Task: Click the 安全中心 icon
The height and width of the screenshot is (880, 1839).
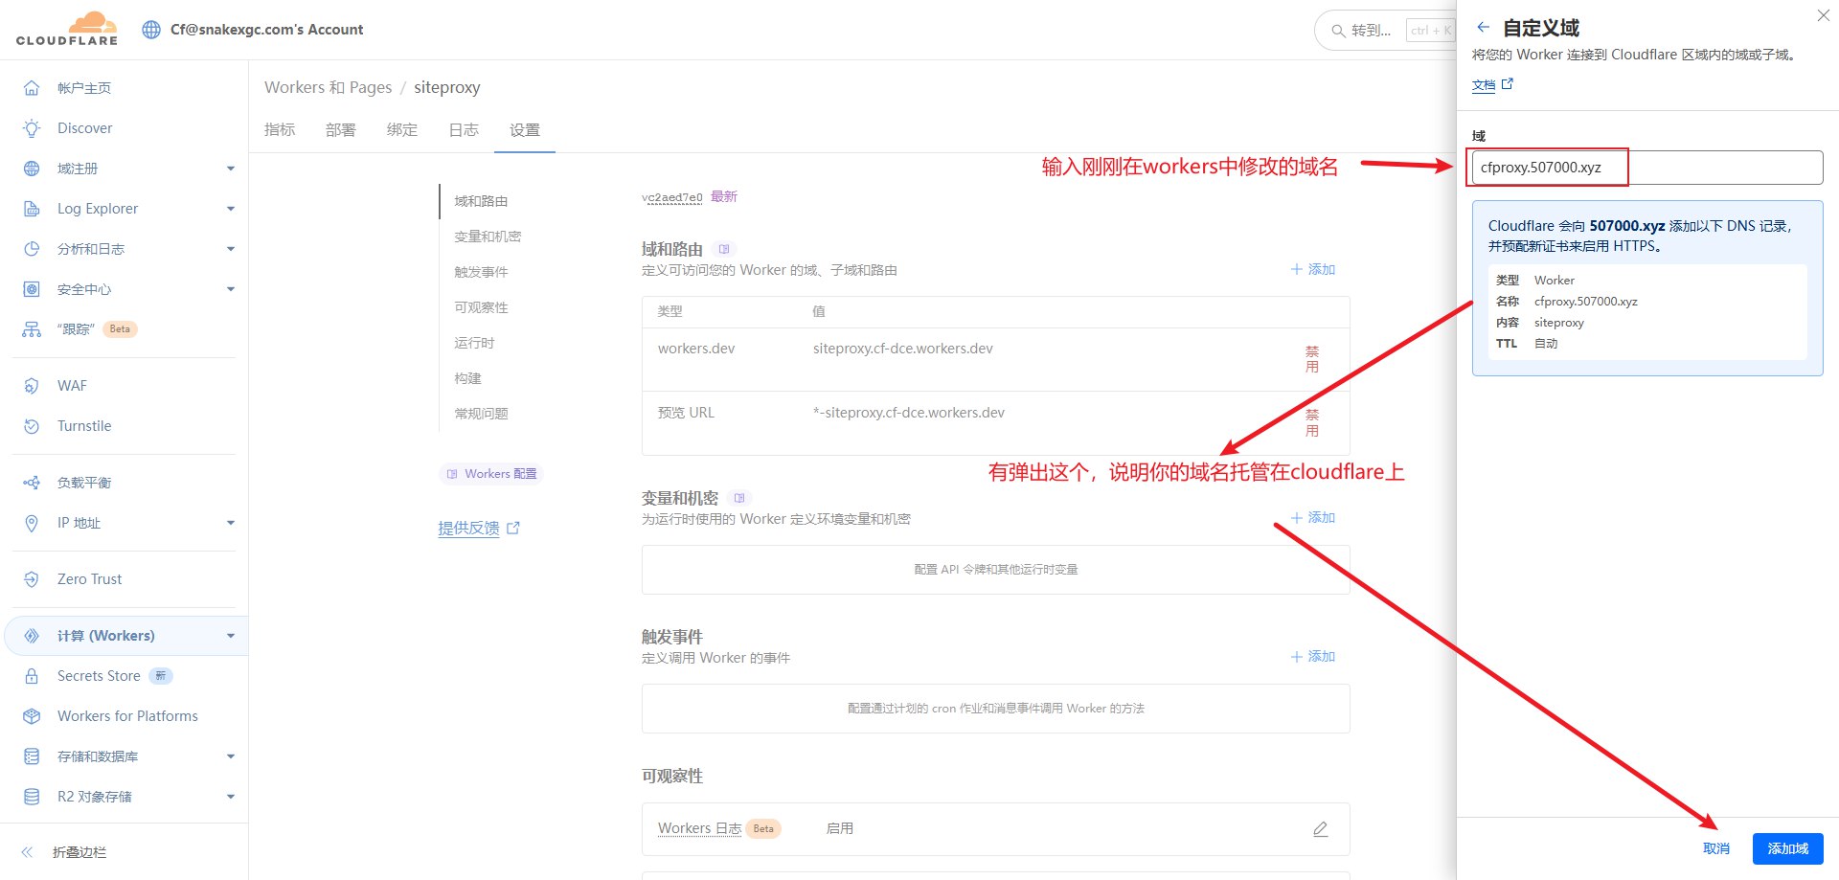Action: click(x=32, y=289)
